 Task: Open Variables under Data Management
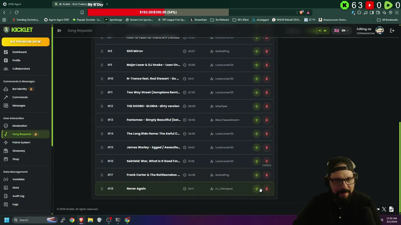pyautogui.click(x=18, y=179)
